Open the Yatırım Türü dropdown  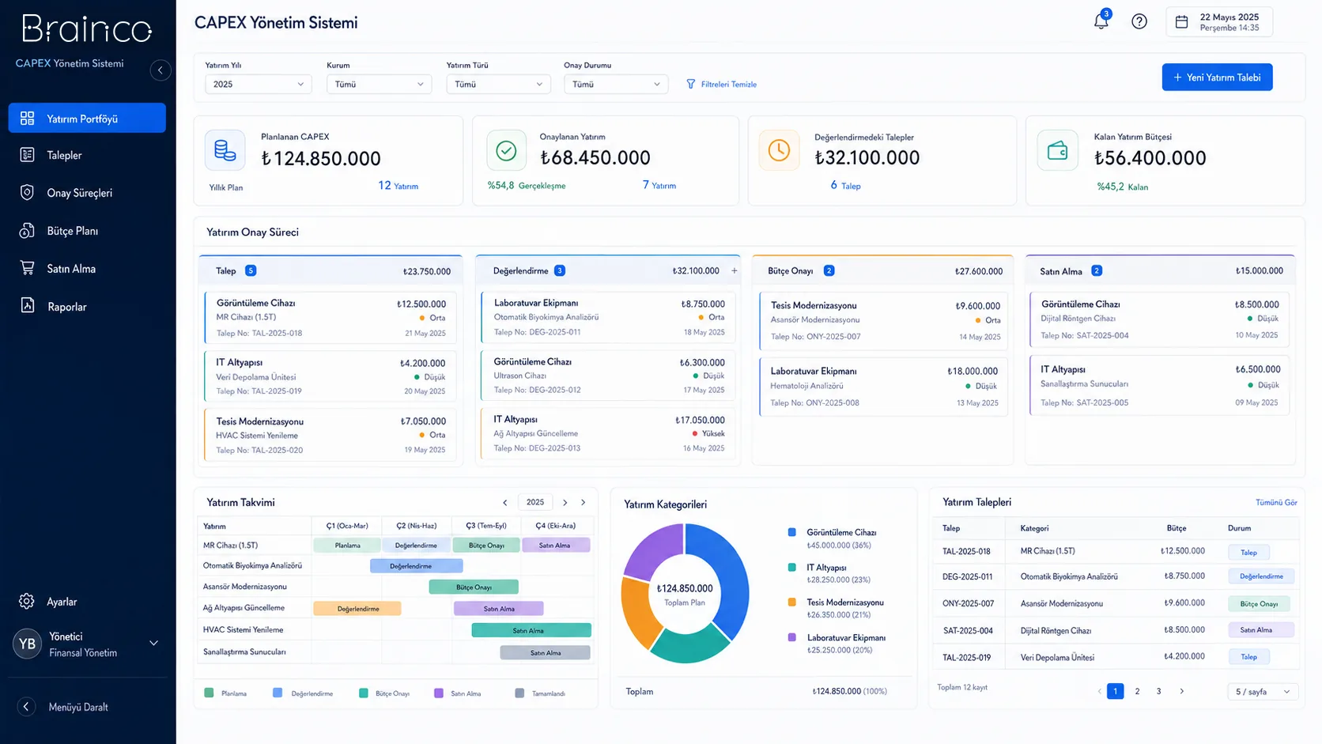pyautogui.click(x=498, y=84)
